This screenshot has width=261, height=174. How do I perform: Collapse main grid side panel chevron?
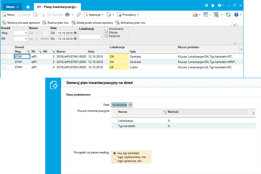coord(241,49)
